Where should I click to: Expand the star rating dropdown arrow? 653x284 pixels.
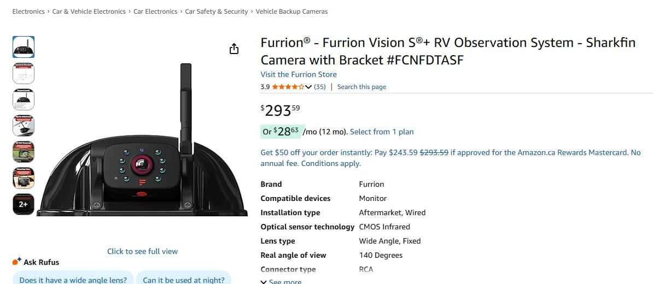pyautogui.click(x=308, y=87)
